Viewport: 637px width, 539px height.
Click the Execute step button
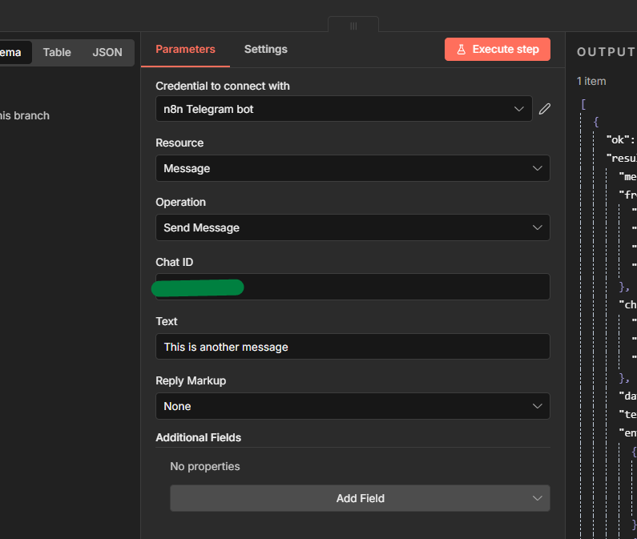coord(498,49)
